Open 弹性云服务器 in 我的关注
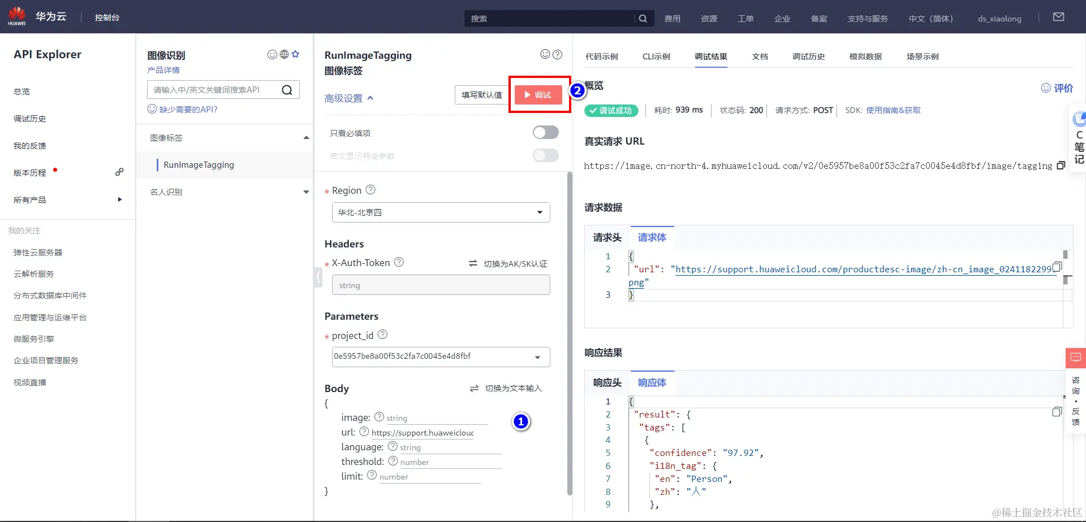The height and width of the screenshot is (522, 1086). [38, 253]
